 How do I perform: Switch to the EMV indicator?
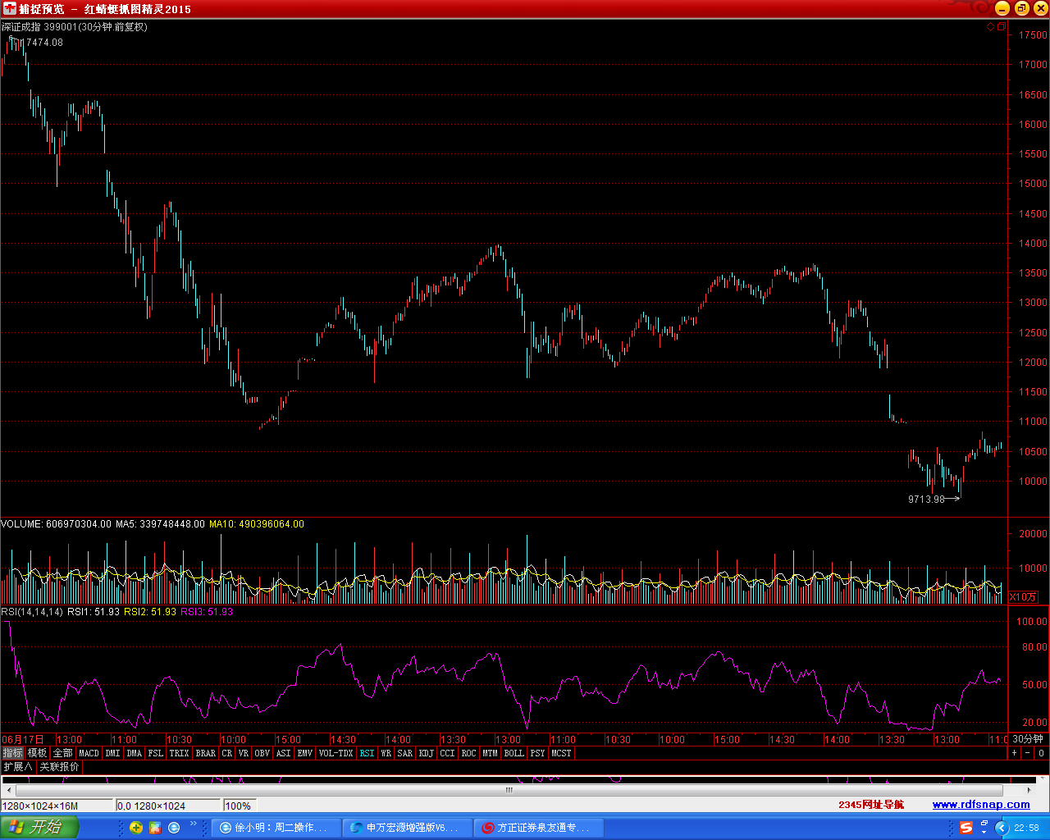click(305, 753)
